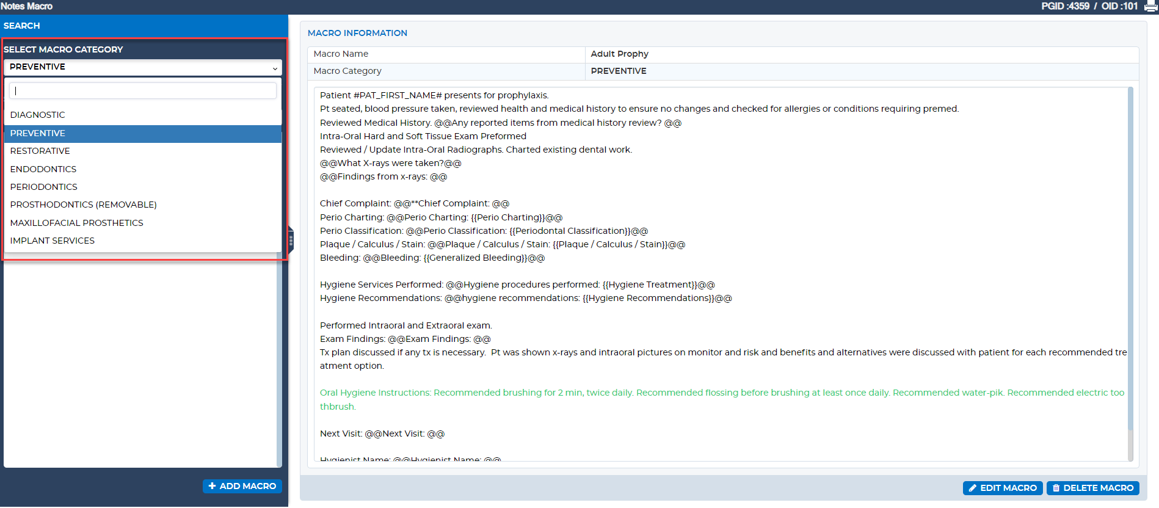
Task: Choose PROSTHODONTICS (REMOVABLE) option
Action: (x=83, y=205)
